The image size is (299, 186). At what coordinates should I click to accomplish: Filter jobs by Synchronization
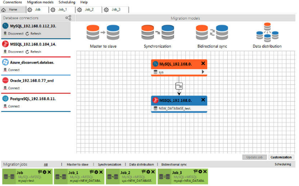point(109,164)
